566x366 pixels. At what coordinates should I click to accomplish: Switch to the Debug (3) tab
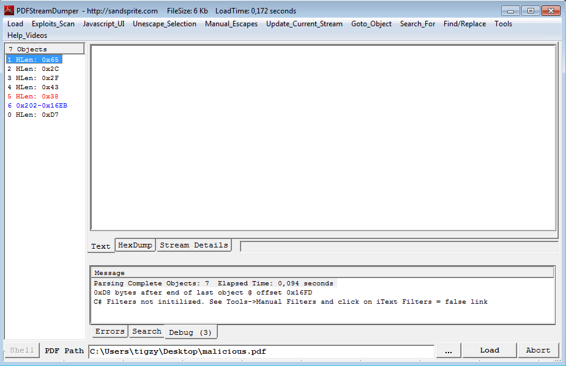pos(190,332)
